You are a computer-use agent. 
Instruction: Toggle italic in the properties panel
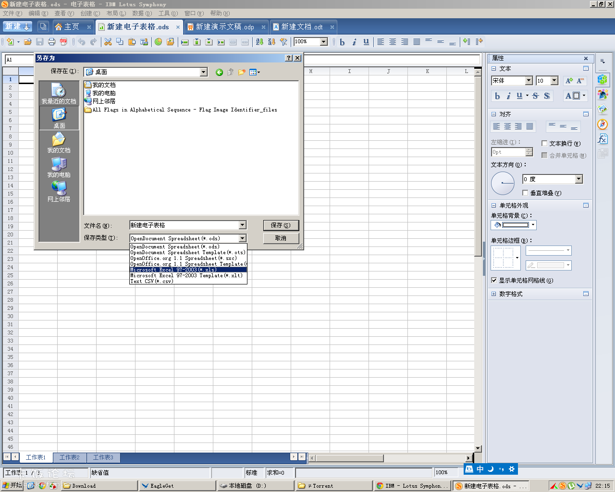(x=508, y=96)
